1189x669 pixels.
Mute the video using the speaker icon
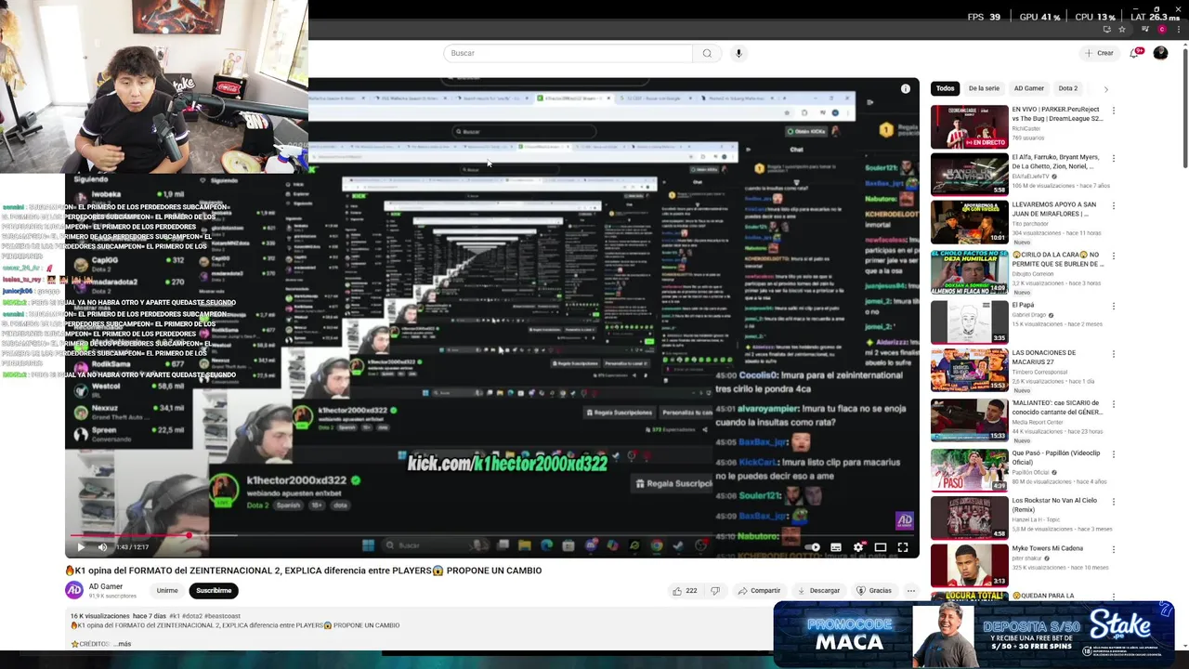(x=102, y=547)
